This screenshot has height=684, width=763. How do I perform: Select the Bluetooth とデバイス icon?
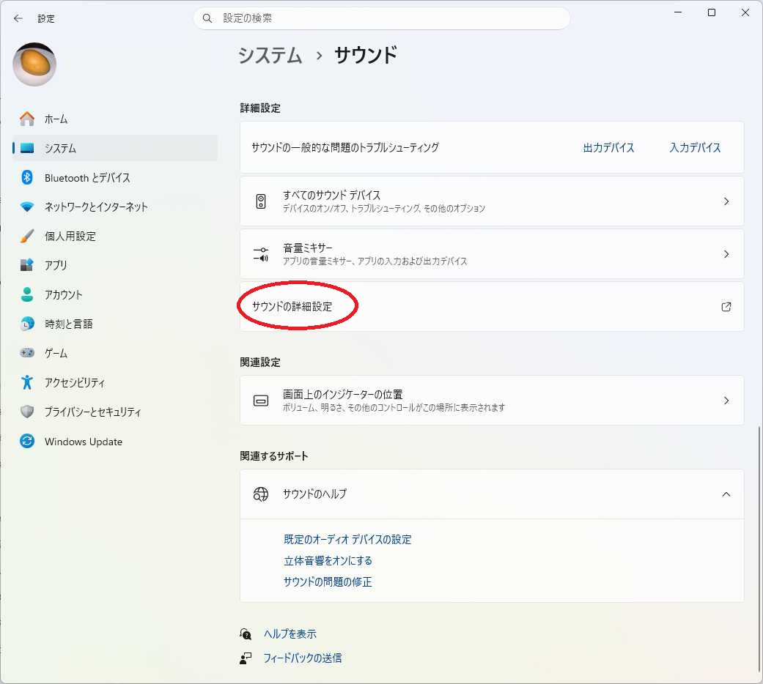click(27, 177)
